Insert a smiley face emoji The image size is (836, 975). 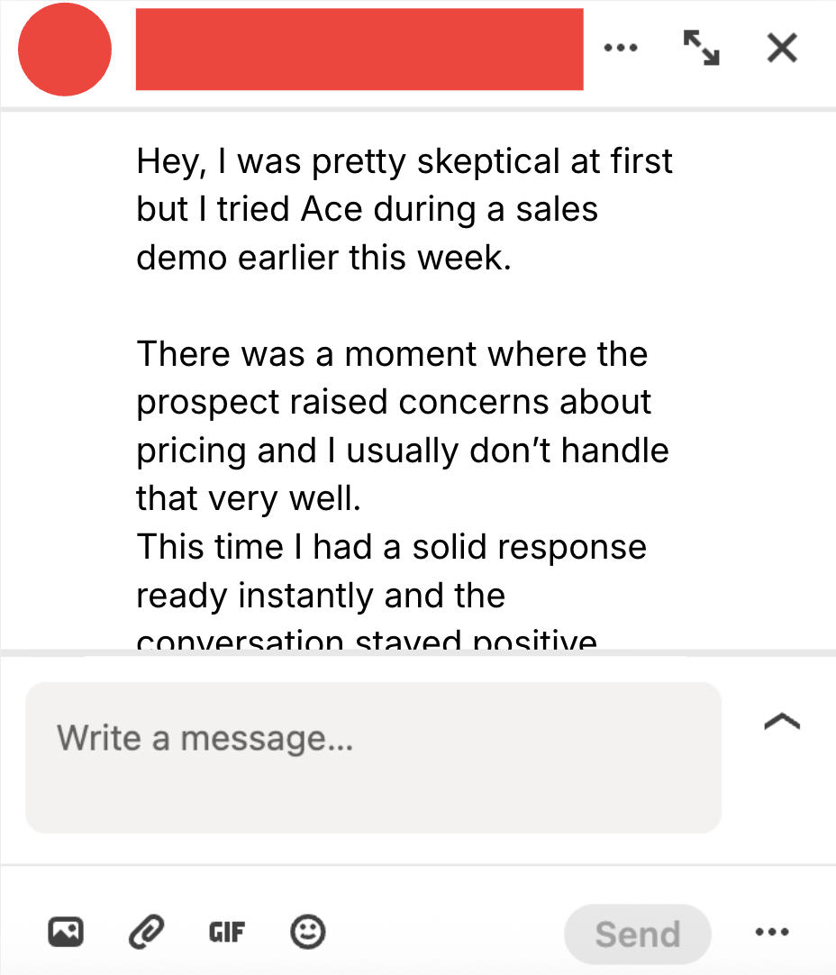tap(308, 933)
